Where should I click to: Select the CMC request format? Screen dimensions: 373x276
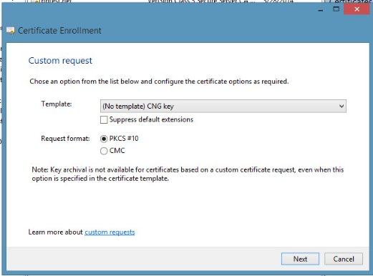point(104,151)
